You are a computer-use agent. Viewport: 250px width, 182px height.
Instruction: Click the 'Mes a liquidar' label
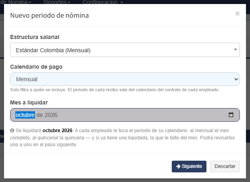click(29, 102)
